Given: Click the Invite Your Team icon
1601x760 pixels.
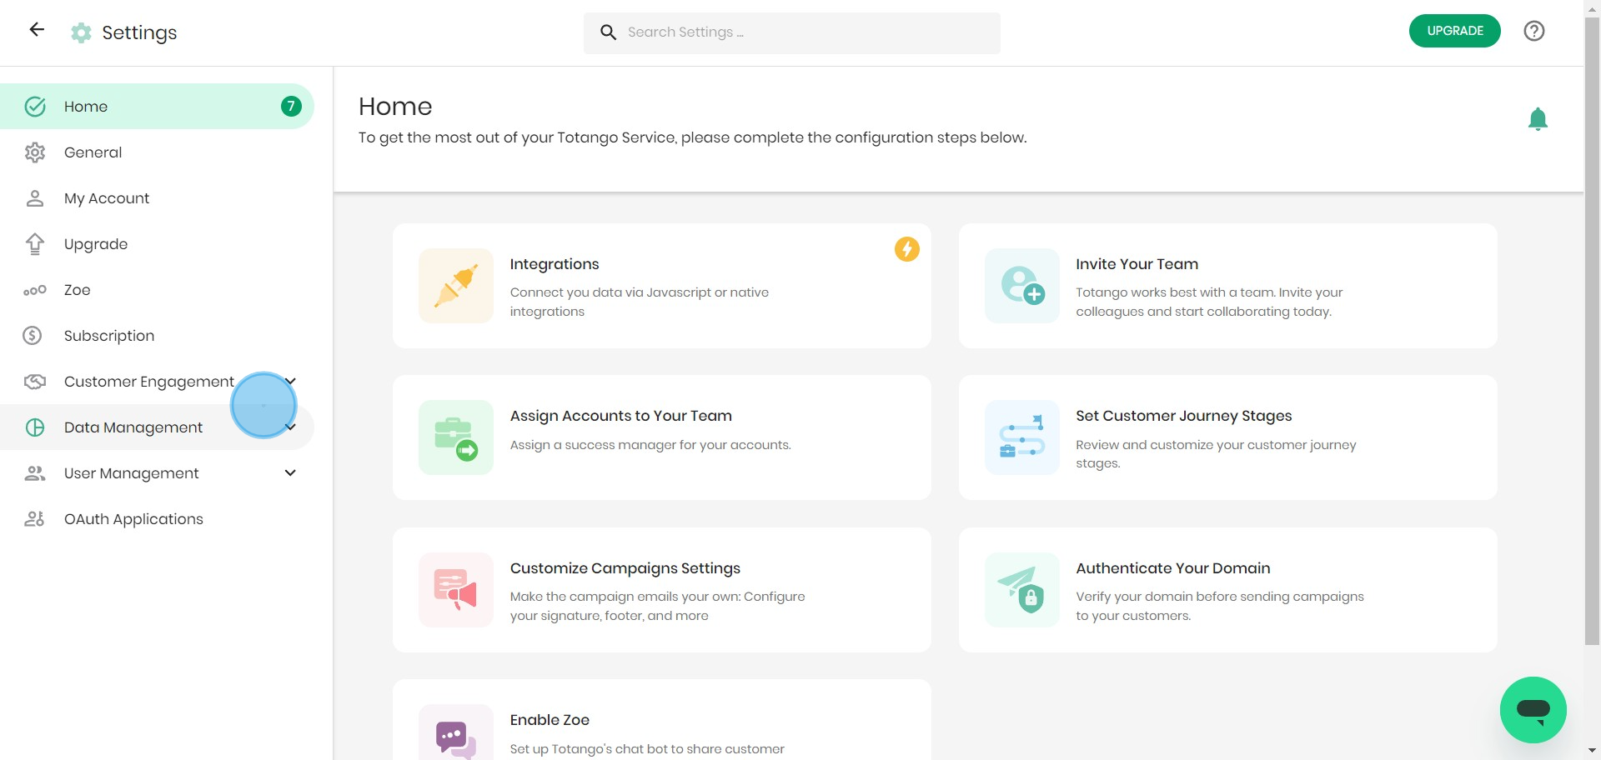Looking at the screenshot, I should pos(1022,286).
